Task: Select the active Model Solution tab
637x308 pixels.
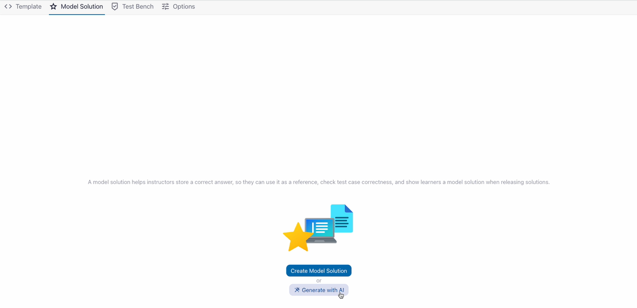Action: (82, 6)
